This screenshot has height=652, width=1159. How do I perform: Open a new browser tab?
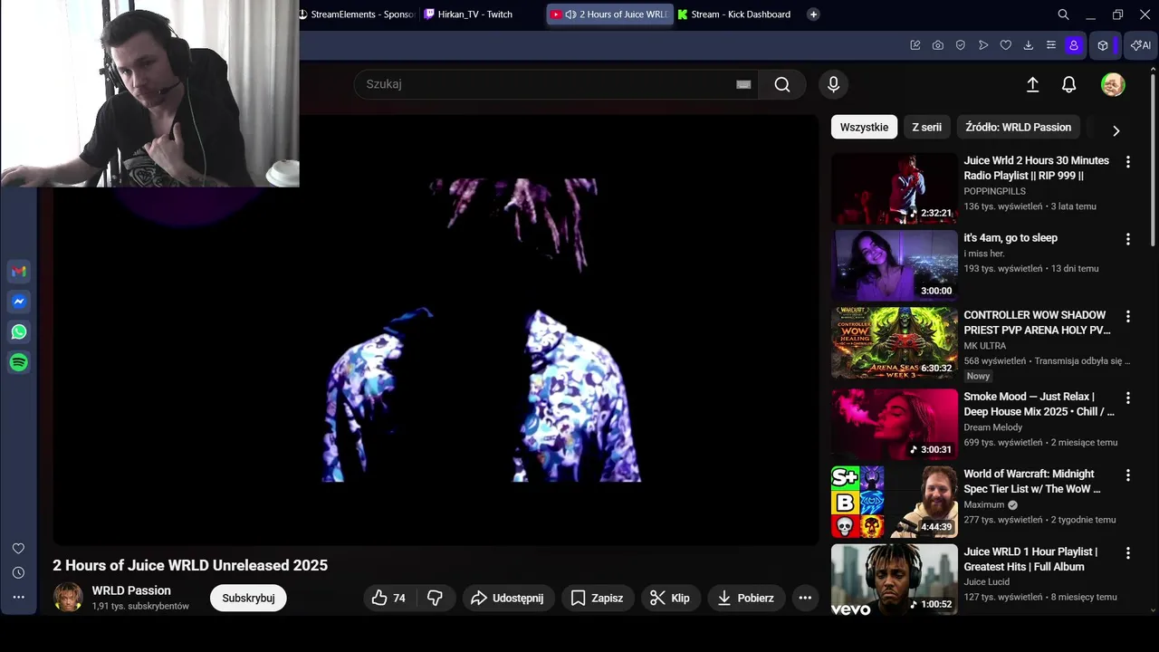coord(813,14)
